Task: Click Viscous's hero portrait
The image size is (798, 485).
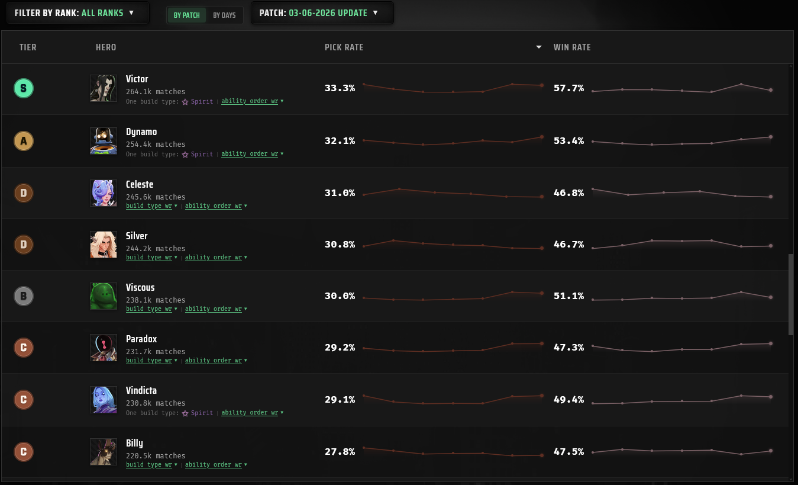Action: [103, 296]
